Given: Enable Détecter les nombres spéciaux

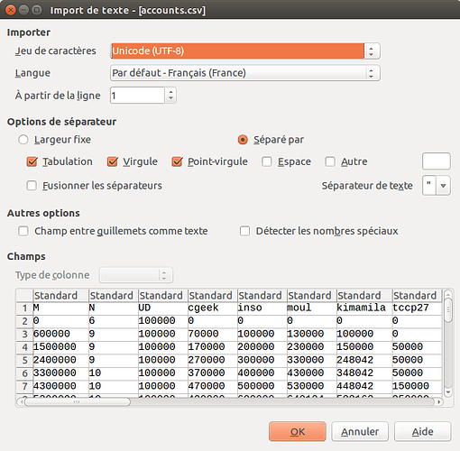Looking at the screenshot, I should click(244, 231).
